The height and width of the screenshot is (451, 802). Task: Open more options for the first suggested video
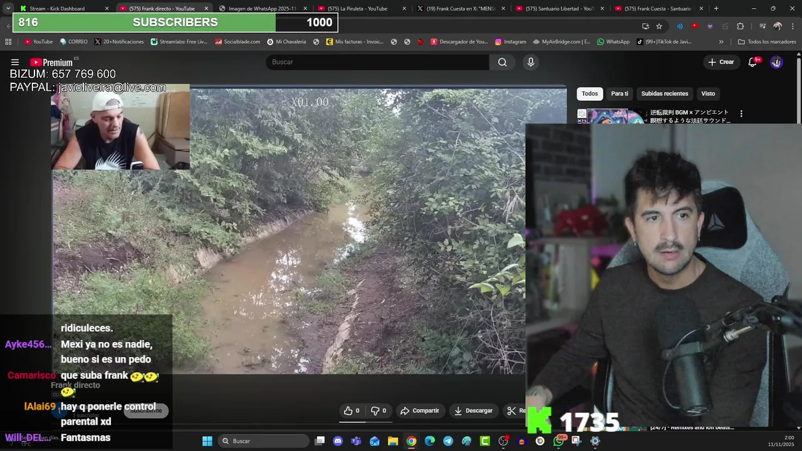(741, 114)
